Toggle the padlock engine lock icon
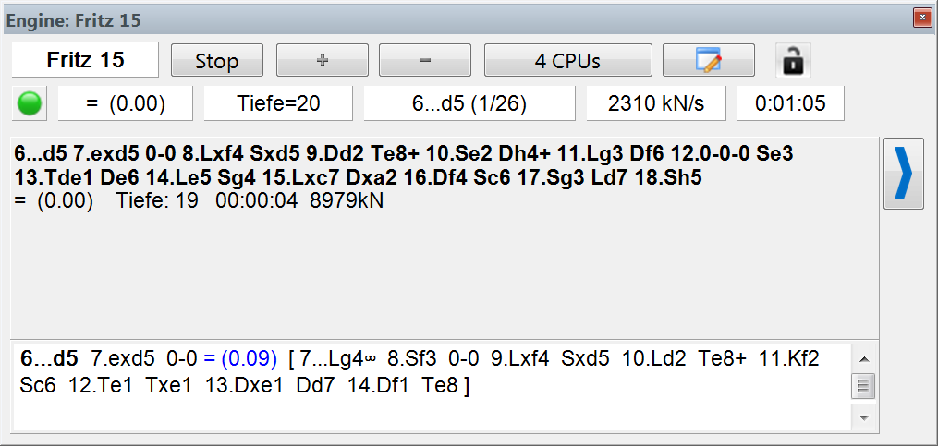 point(792,61)
